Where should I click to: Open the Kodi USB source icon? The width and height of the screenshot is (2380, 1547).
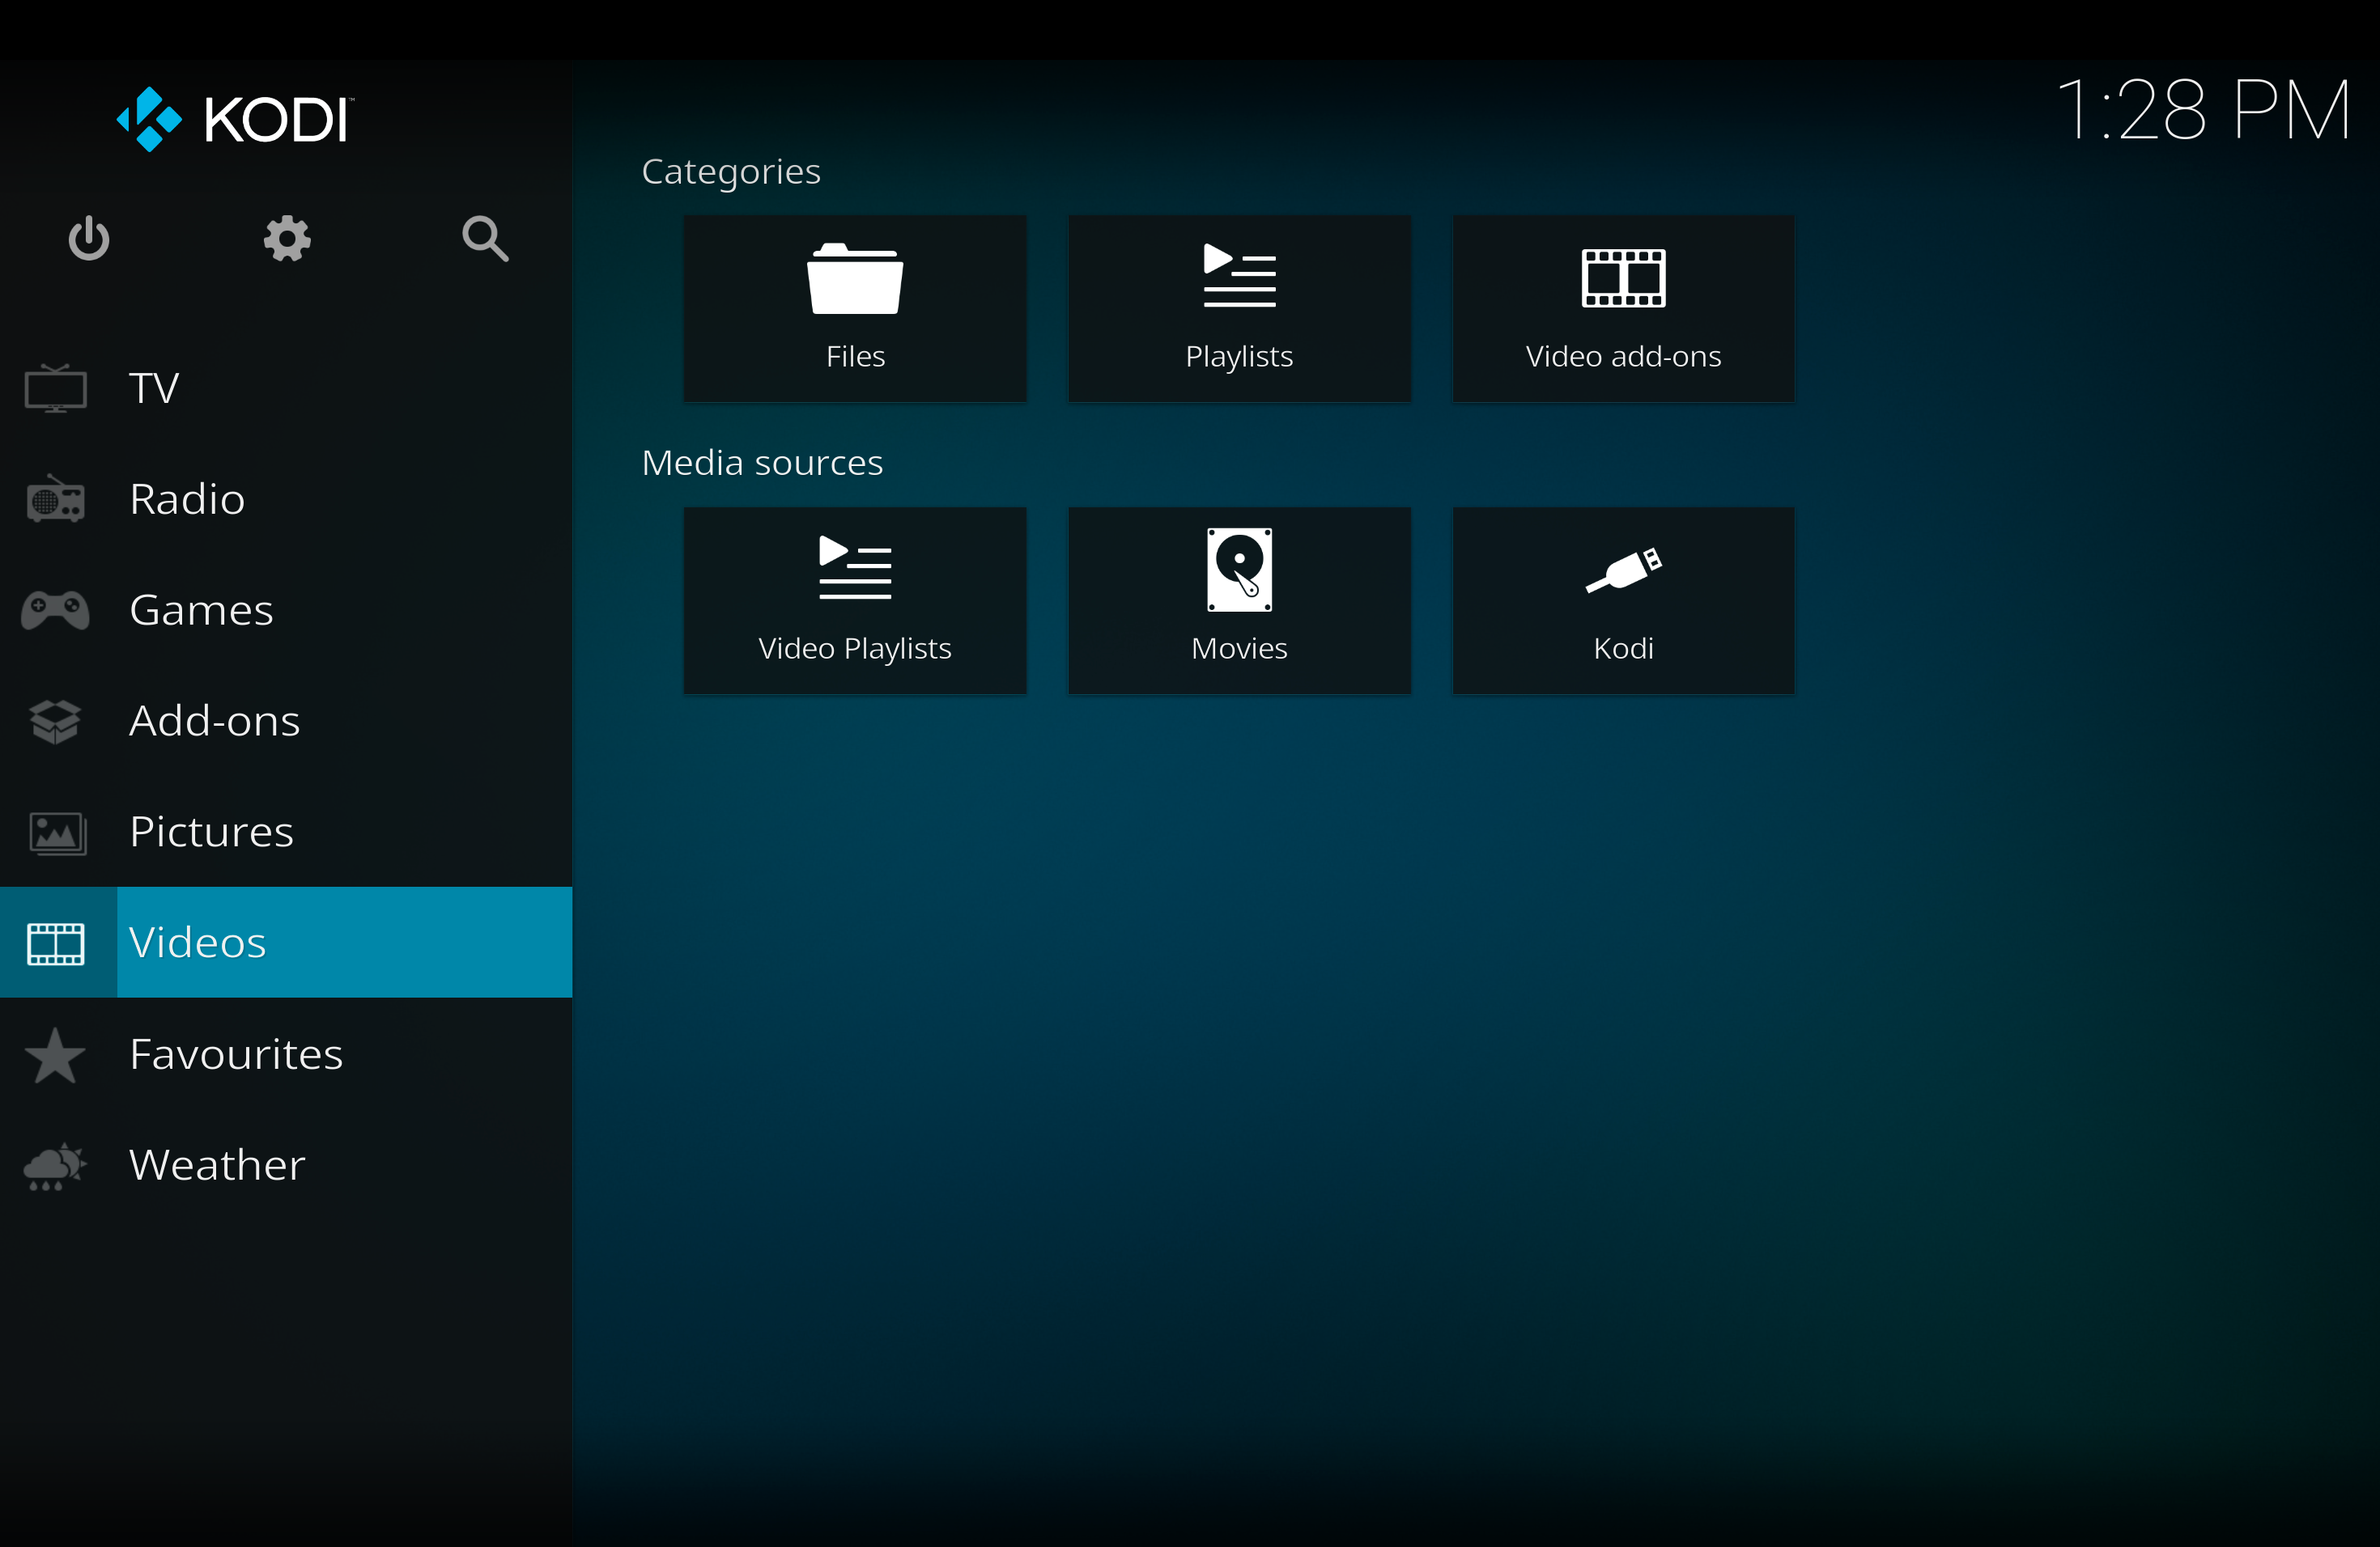(1624, 570)
